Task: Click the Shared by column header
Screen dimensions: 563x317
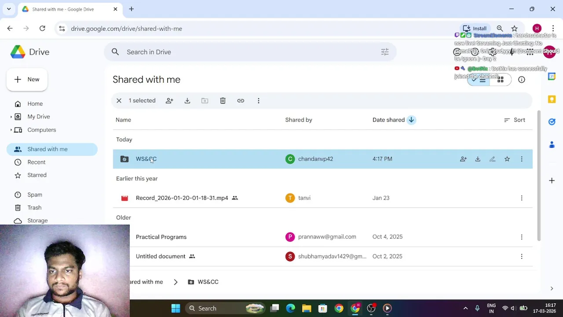Action: coord(299,120)
